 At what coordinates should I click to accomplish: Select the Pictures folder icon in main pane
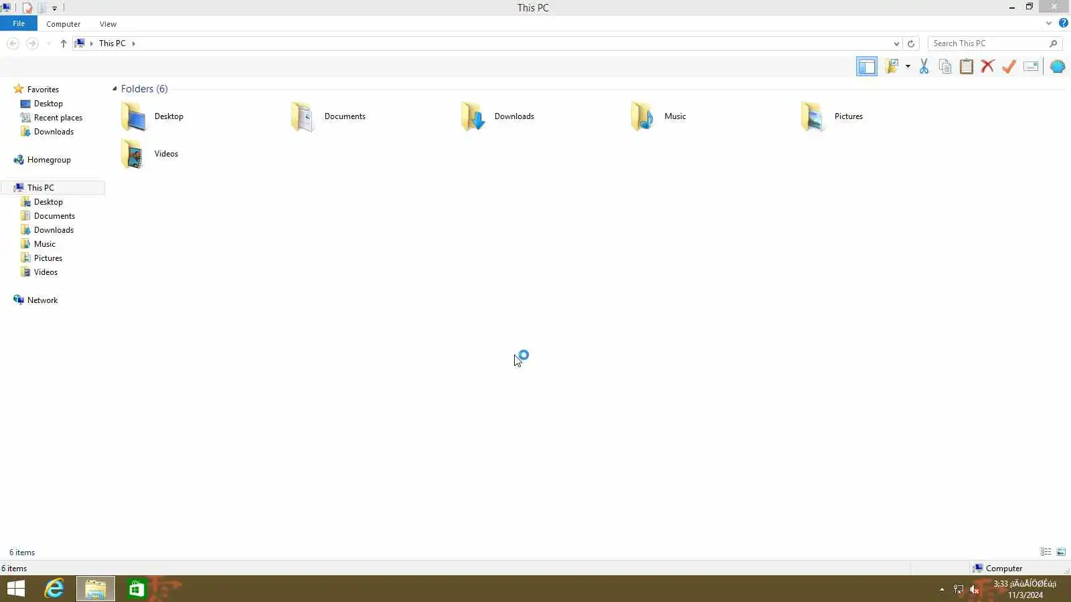tap(813, 116)
